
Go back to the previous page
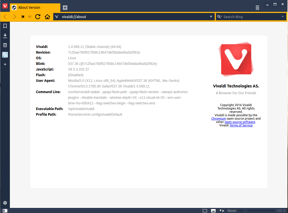pyautogui.click(x=5, y=17)
